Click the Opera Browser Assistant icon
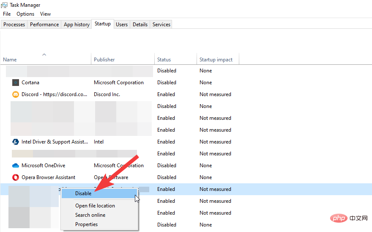This screenshot has height=232, width=372. [15, 177]
